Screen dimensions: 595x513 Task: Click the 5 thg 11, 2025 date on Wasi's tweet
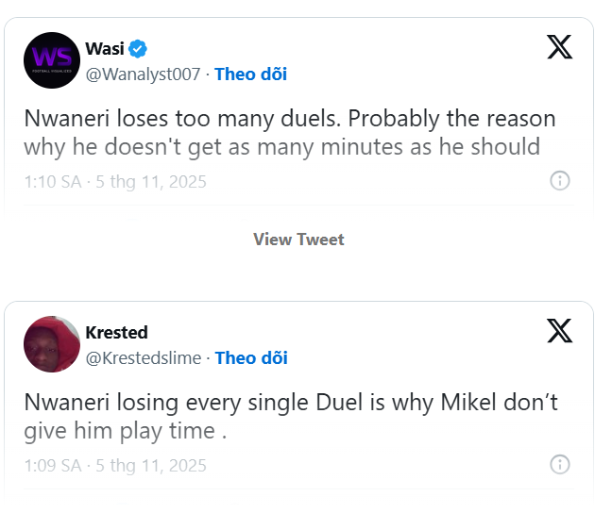(151, 182)
